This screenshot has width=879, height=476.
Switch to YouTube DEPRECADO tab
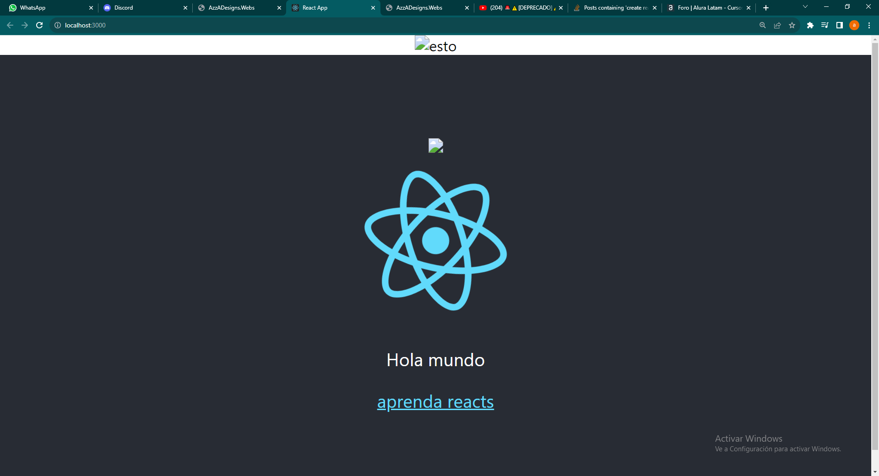tap(521, 8)
